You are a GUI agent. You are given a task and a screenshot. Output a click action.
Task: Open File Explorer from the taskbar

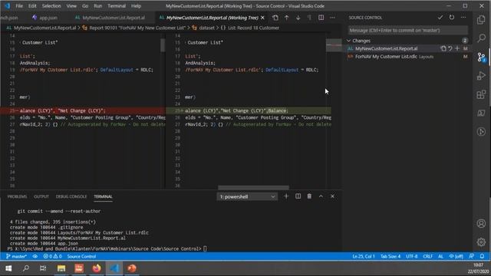click(61, 268)
